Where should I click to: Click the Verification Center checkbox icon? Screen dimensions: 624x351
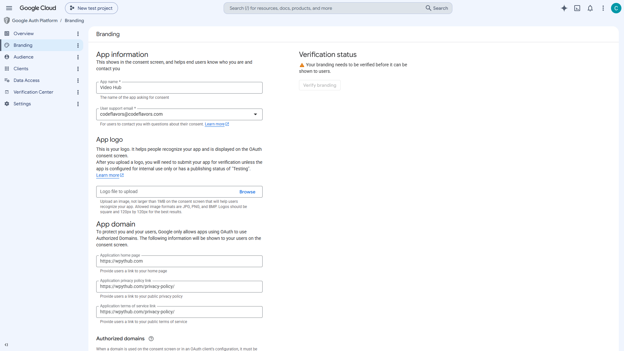coord(7,92)
